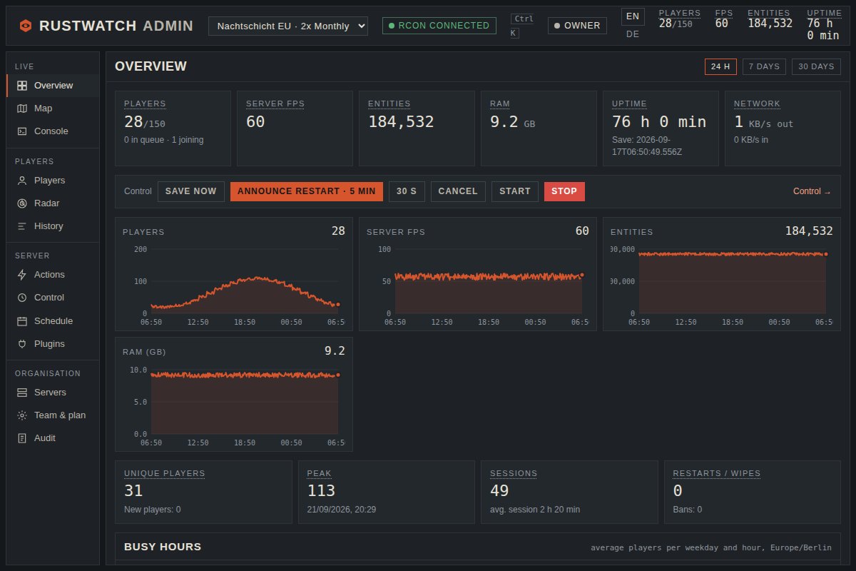Open the Team & plan menu label
The image size is (856, 571).
pyautogui.click(x=60, y=415)
